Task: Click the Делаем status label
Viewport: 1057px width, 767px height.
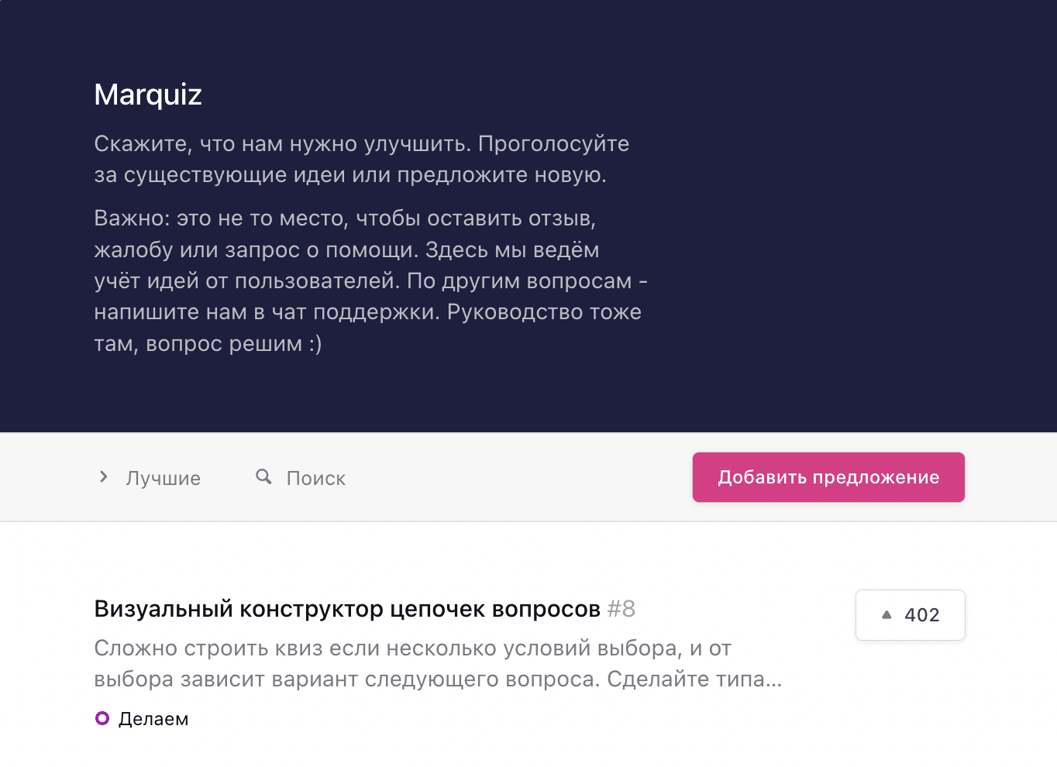Action: [x=153, y=719]
